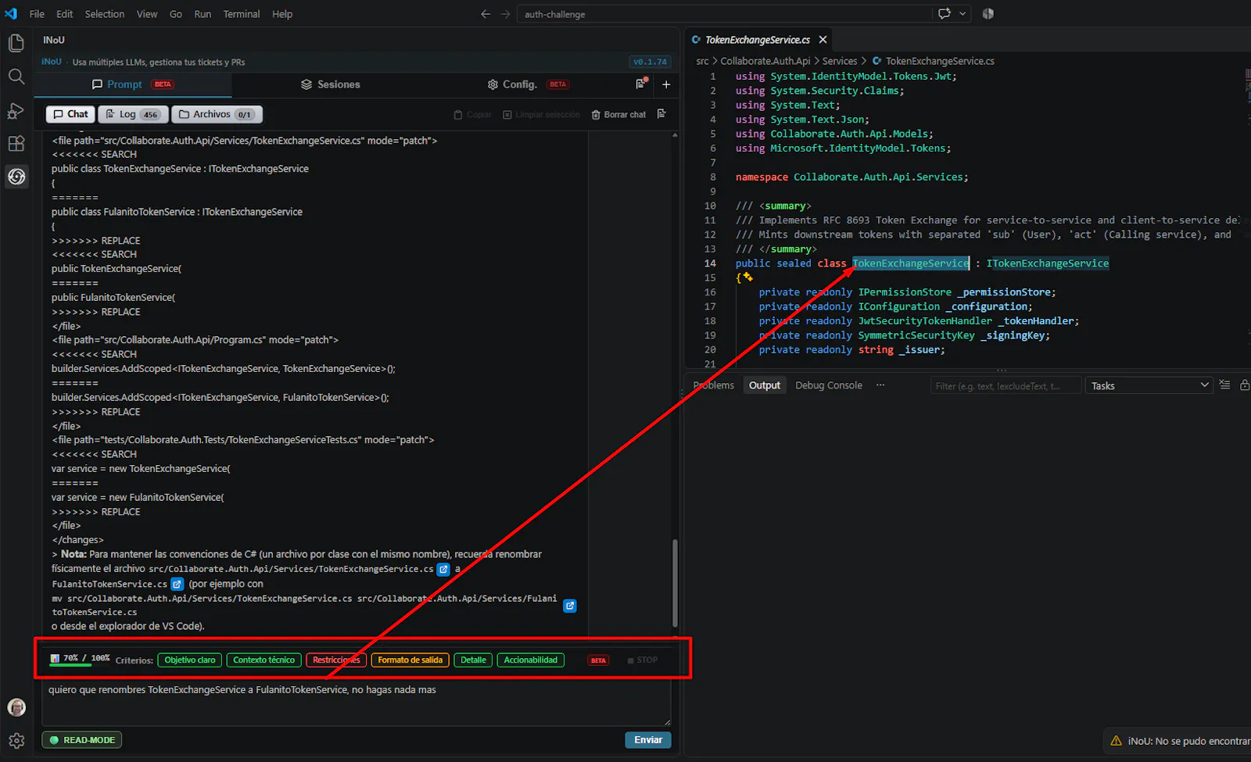Switch to Debug Console panel tab
1251x762 pixels.
click(x=829, y=385)
